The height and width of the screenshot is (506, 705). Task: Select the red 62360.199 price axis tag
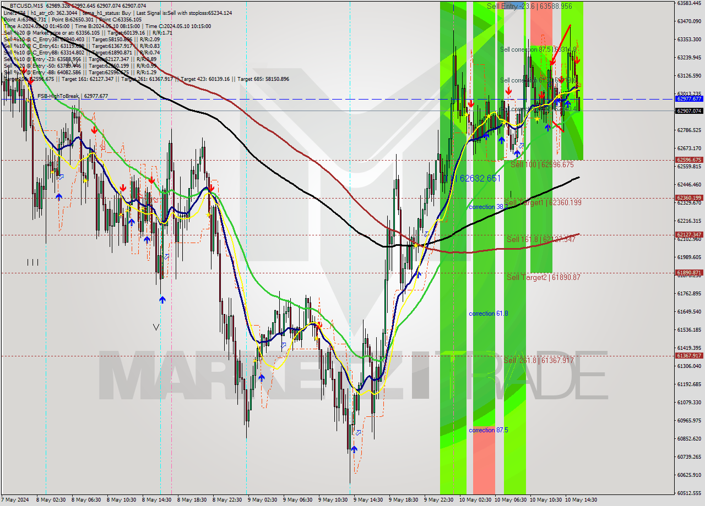(689, 198)
